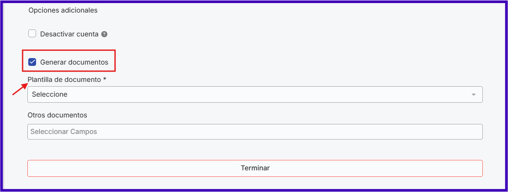Viewport: 508px width, 192px height.
Task: Click the dropdown caret in Plantilla de documento
Action: click(474, 94)
